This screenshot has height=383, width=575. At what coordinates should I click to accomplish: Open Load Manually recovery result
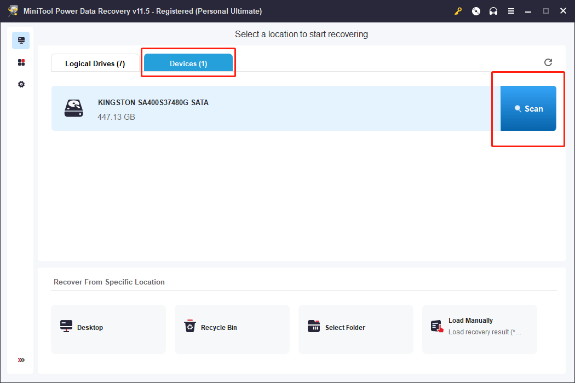click(x=480, y=329)
